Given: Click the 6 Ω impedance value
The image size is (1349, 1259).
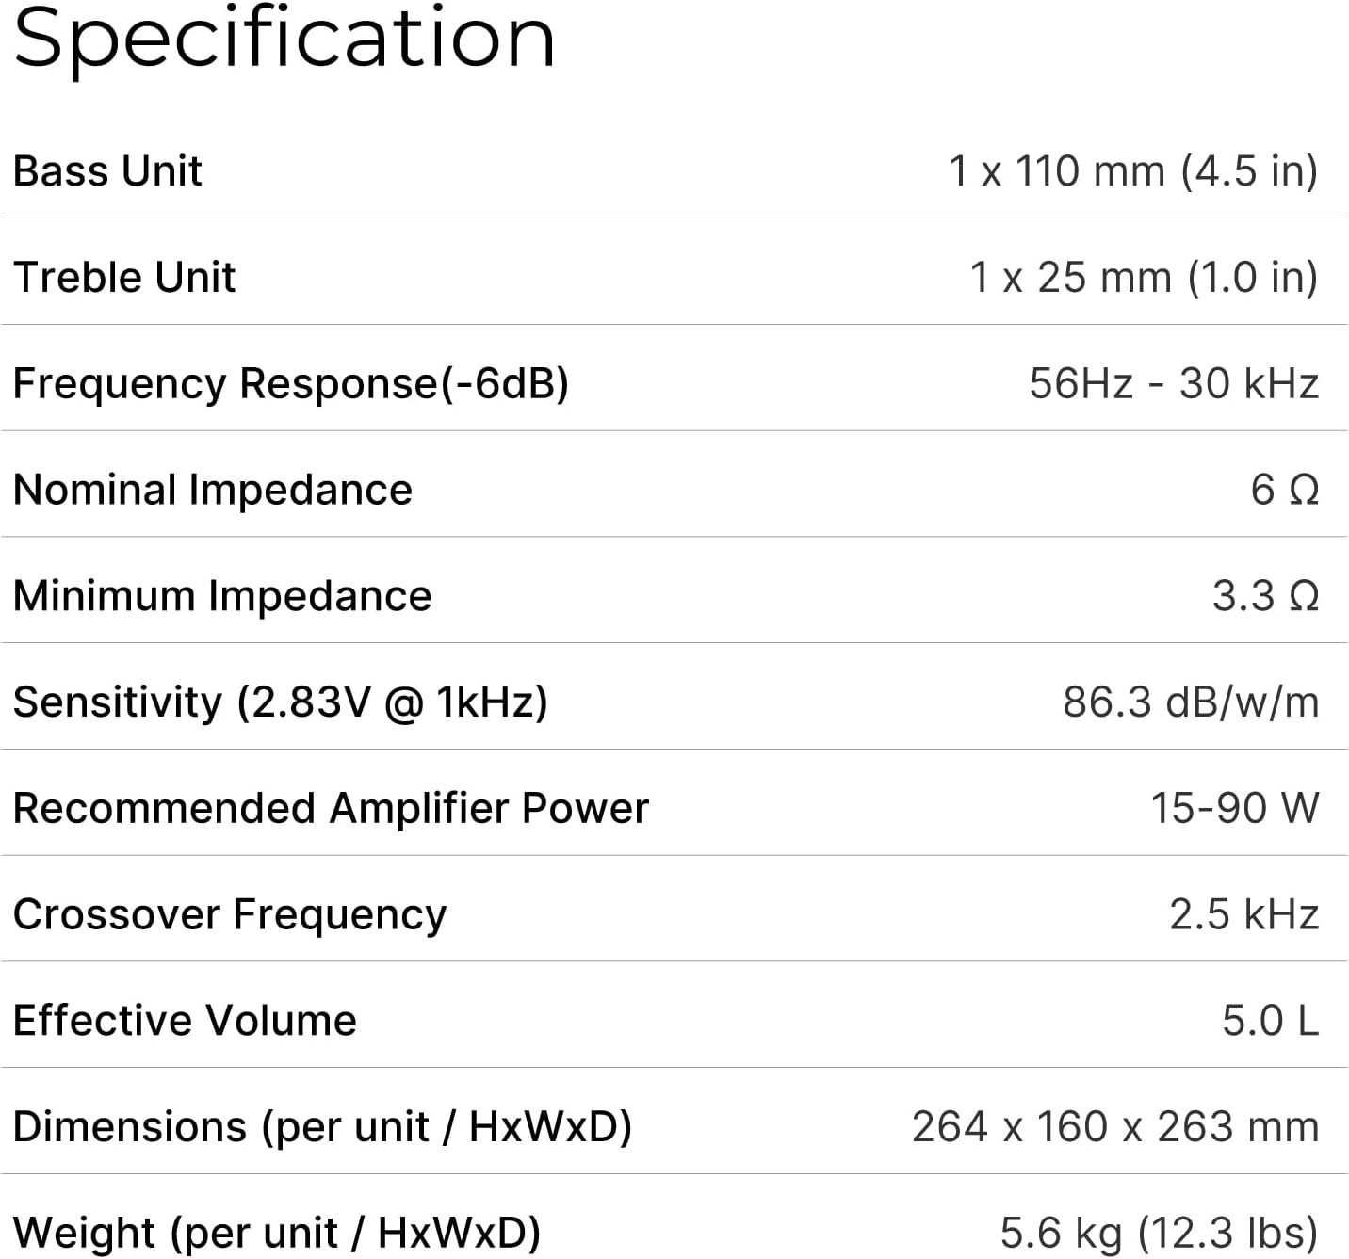Looking at the screenshot, I should (x=1284, y=490).
